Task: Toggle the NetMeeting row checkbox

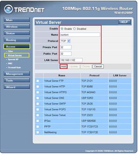Action: (38, 132)
